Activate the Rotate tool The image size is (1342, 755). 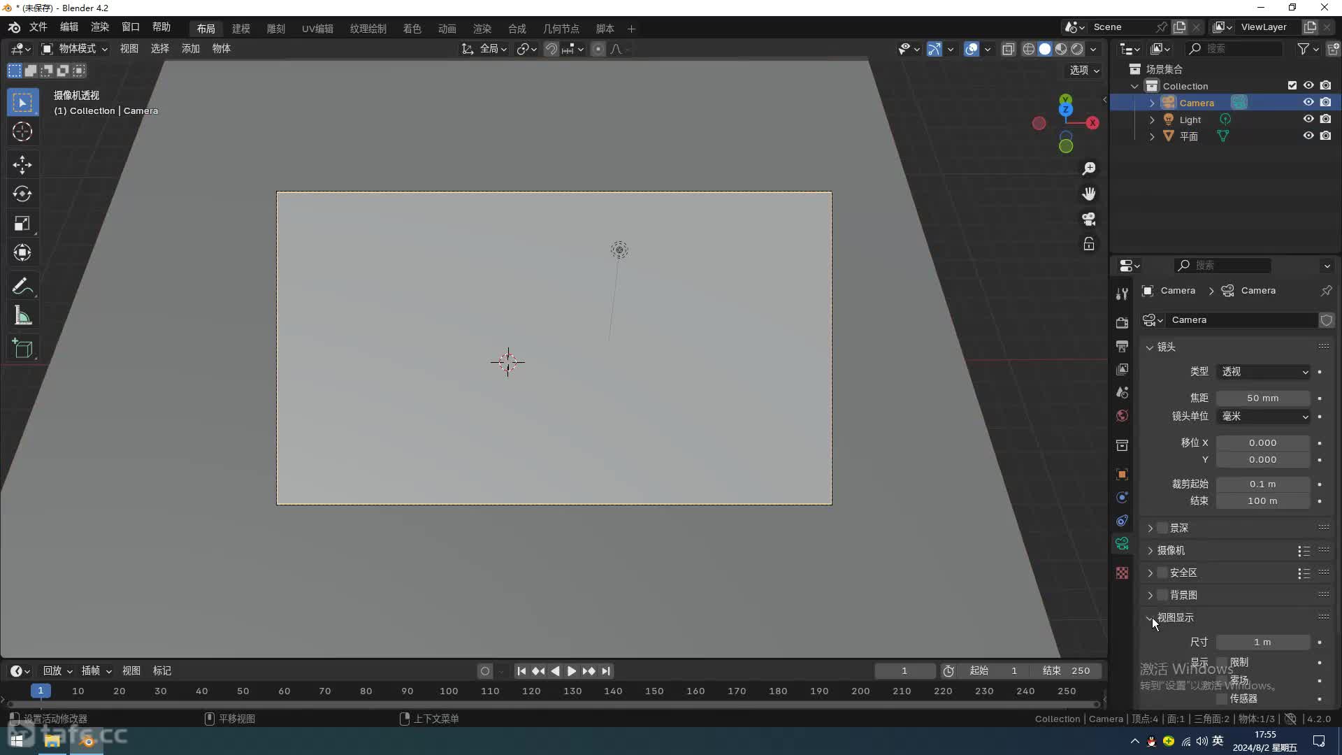22,194
